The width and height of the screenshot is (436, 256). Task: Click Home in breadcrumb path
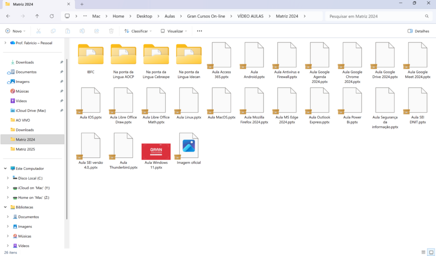tap(118, 17)
